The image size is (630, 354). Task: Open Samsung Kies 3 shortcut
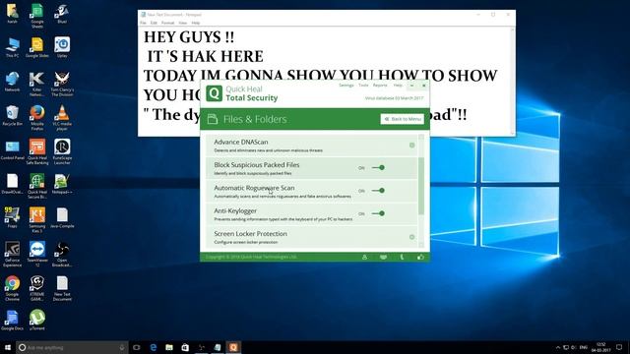[x=37, y=220]
